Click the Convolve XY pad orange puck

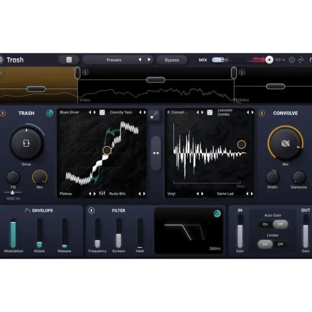242,145
